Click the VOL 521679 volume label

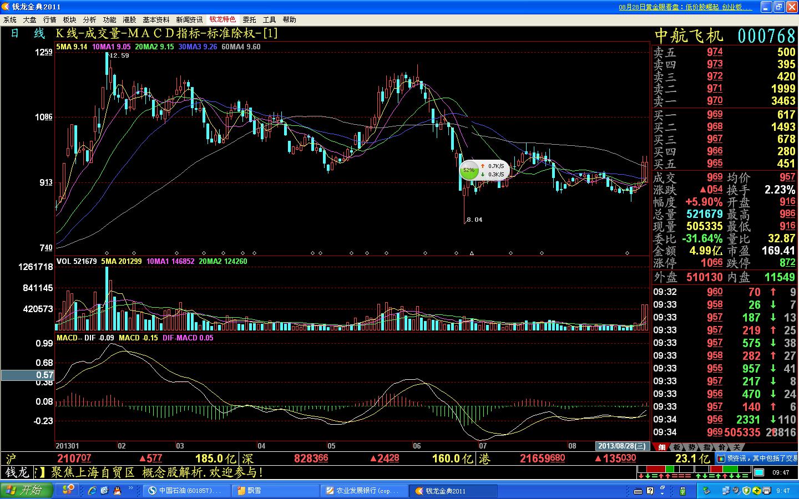pyautogui.click(x=77, y=261)
